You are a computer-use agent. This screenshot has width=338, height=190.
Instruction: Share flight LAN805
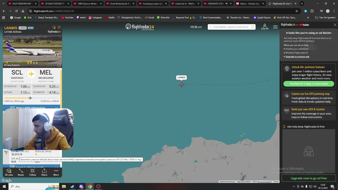[x=44, y=172]
